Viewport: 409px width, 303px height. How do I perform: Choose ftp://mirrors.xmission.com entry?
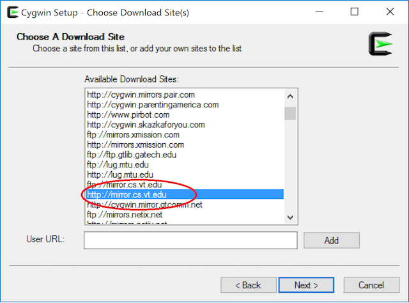click(x=142, y=135)
